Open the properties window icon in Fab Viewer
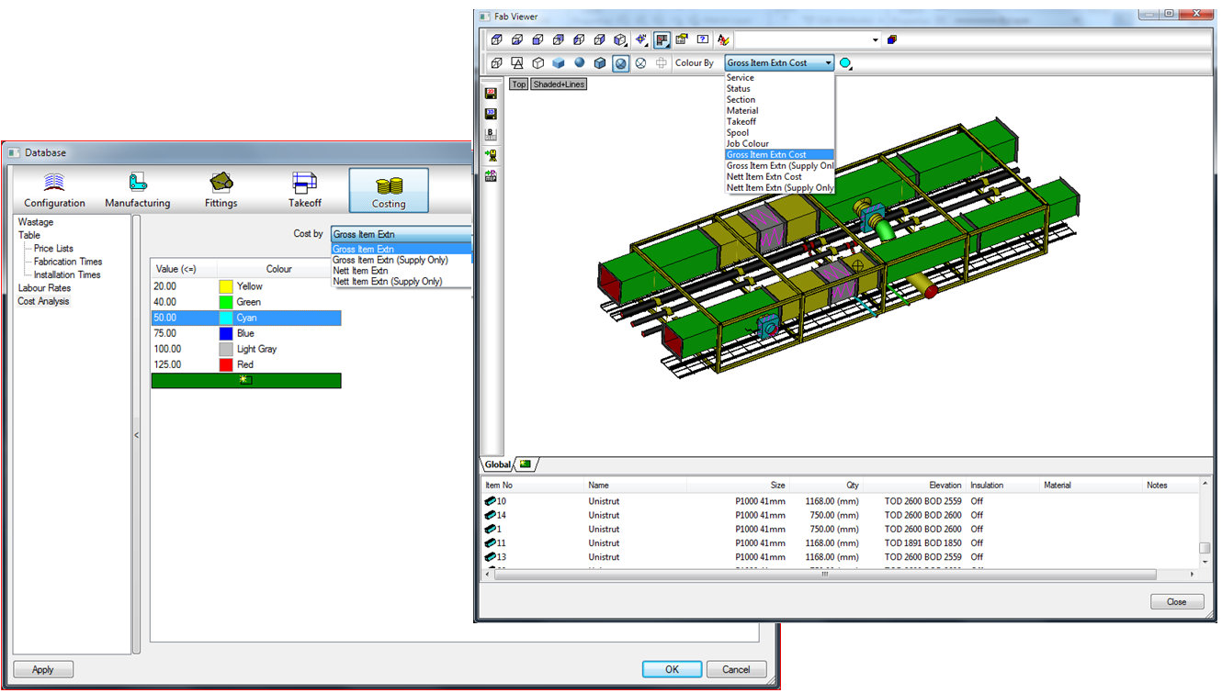 pos(682,39)
